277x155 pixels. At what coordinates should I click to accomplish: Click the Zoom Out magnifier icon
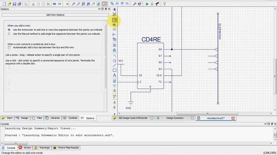coord(78,4)
